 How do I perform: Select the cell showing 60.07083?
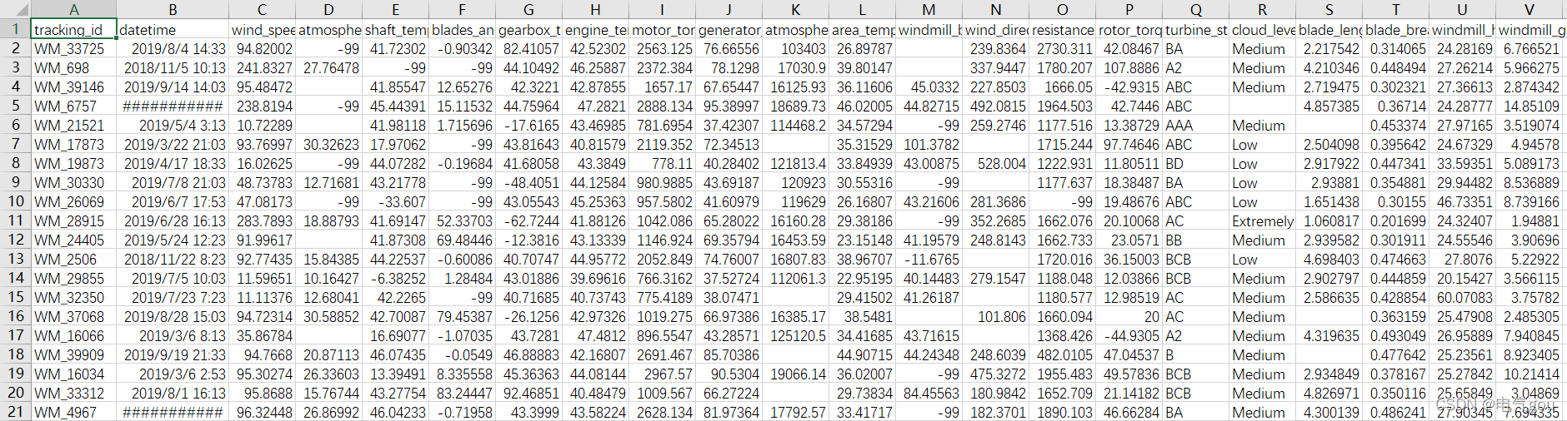click(1462, 298)
